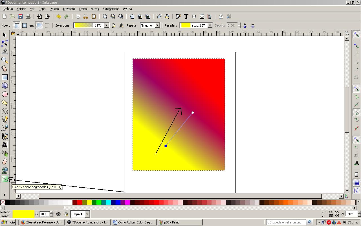Screen dimensions: 361x226
Task: Open the Trayecto menu
Action: pos(69,9)
